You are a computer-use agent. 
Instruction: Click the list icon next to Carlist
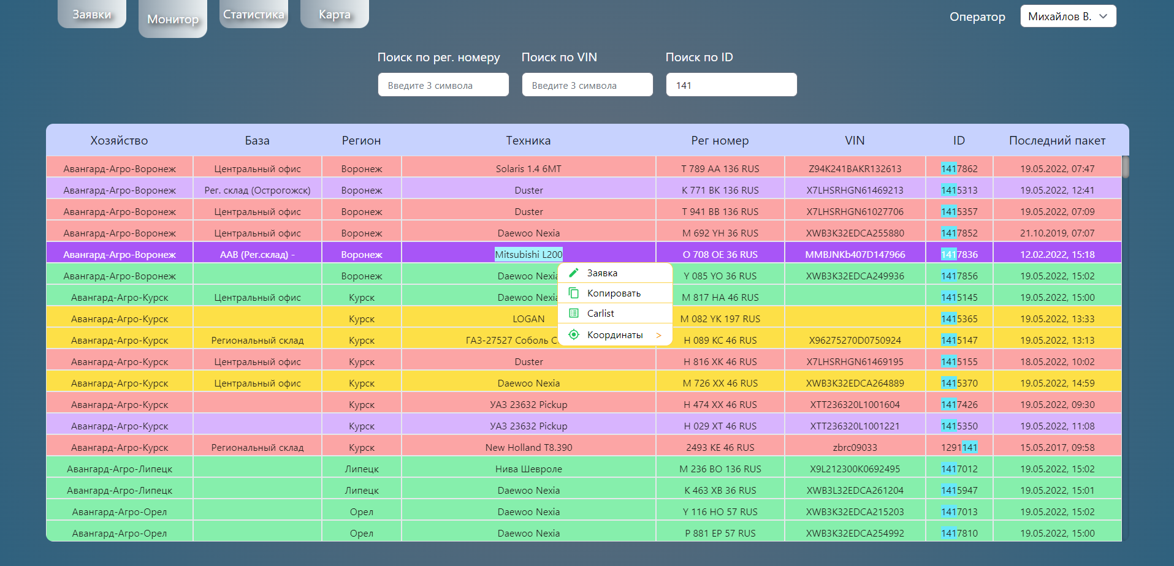pos(573,313)
